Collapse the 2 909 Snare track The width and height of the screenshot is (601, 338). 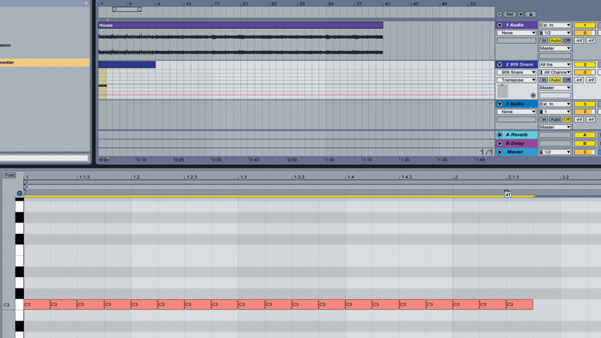pos(499,64)
